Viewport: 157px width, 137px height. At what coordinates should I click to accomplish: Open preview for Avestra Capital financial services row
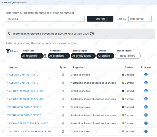146,83
